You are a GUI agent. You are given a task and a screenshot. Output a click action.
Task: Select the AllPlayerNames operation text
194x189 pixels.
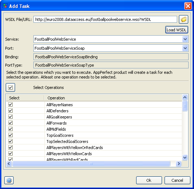(x=60, y=105)
